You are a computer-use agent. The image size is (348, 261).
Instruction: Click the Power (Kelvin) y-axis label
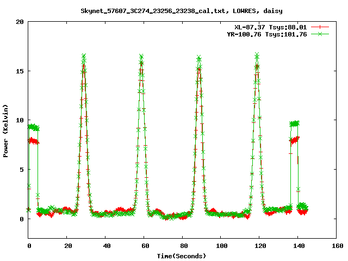(x=5, y=131)
